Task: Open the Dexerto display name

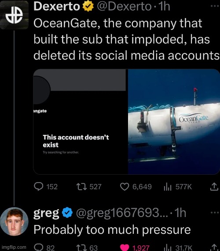Action: click(x=57, y=7)
